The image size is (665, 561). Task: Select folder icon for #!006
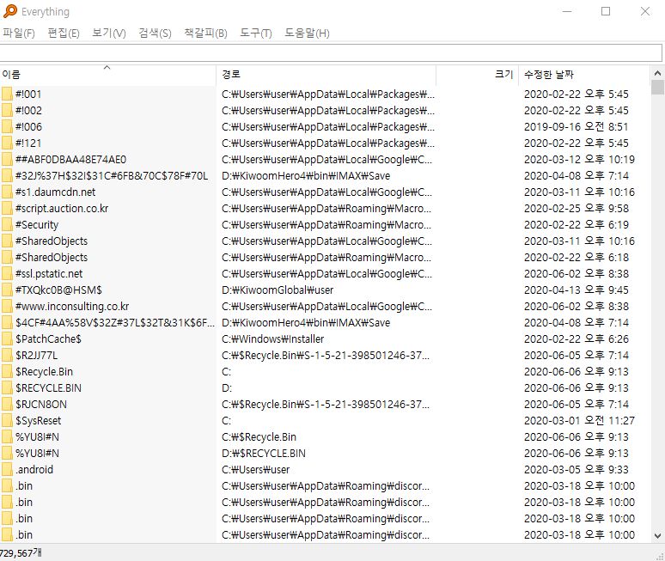coord(7,127)
